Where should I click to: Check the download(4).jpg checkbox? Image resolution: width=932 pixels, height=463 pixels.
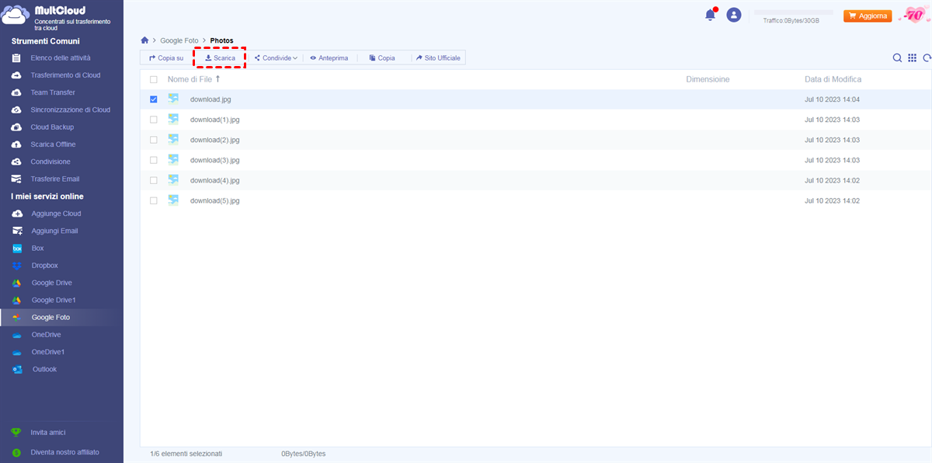tap(154, 180)
